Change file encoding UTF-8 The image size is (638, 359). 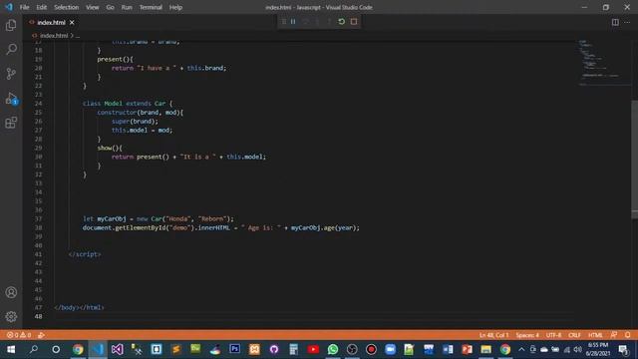[553, 335]
